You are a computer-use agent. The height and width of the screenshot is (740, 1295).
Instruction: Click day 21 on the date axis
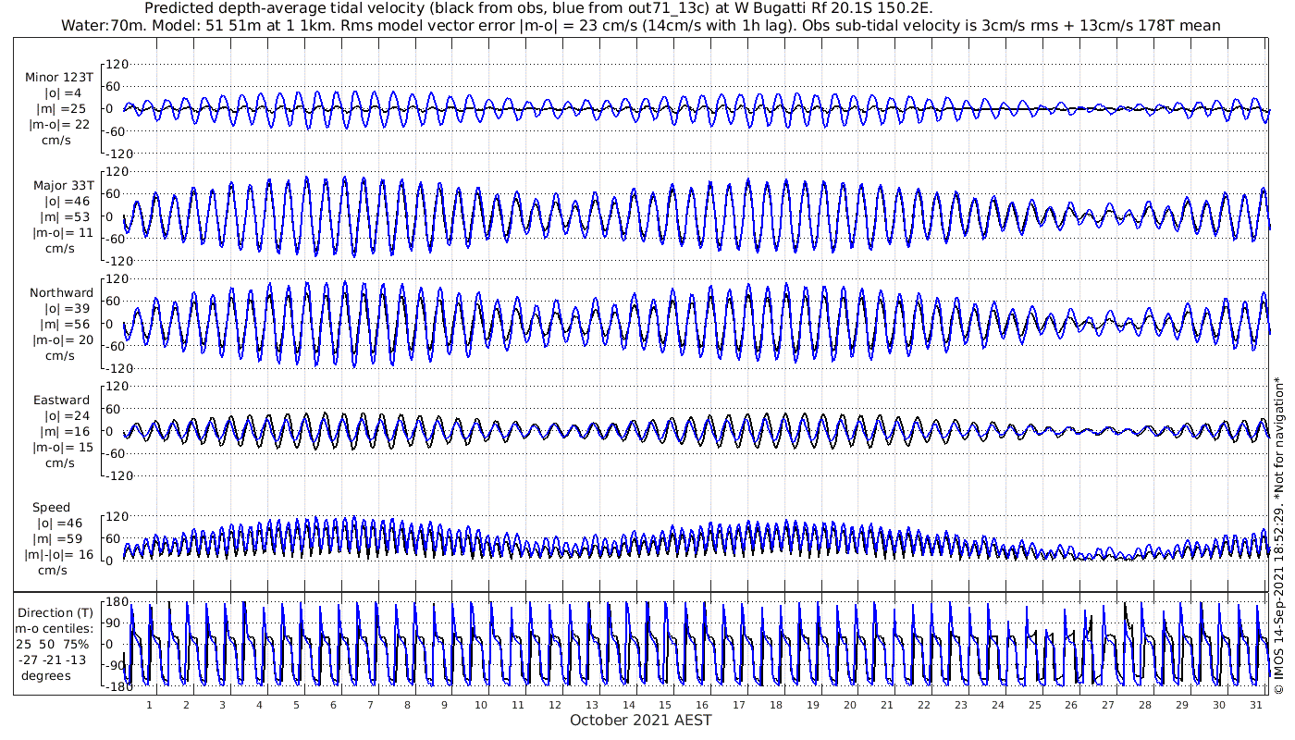click(x=887, y=705)
